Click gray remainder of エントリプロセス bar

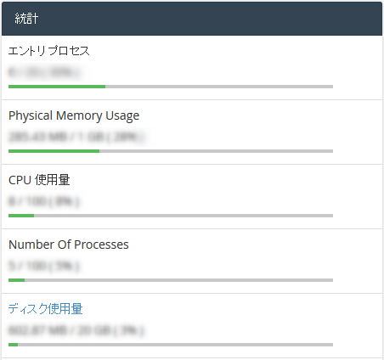[x=219, y=87]
